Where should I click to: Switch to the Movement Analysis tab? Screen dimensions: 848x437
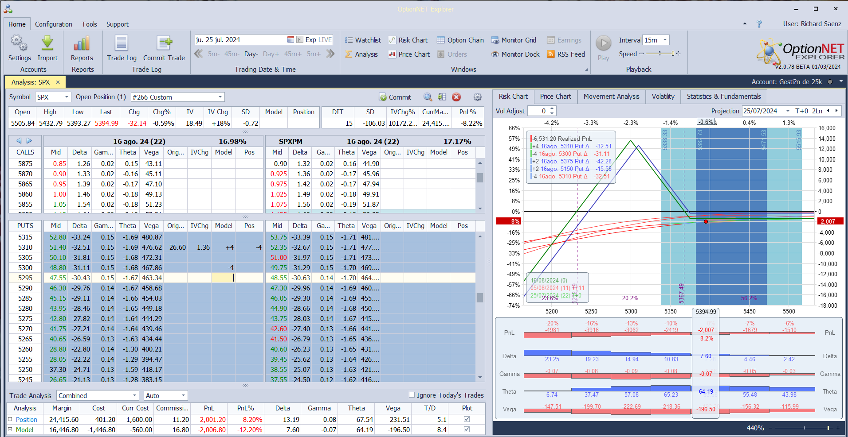tap(611, 97)
